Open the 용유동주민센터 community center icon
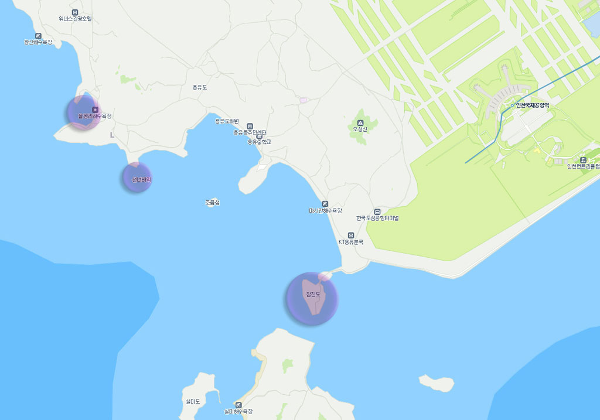 click(250, 126)
